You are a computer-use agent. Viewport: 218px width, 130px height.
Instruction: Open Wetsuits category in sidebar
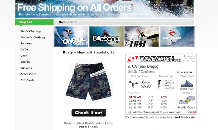(26, 68)
